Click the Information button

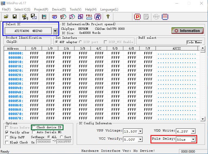pyautogui.click(x=187, y=31)
